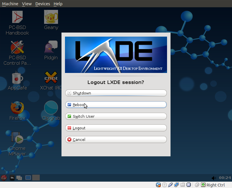Click the Shutdown button
Image resolution: width=232 pixels, height=188 pixels.
116,93
